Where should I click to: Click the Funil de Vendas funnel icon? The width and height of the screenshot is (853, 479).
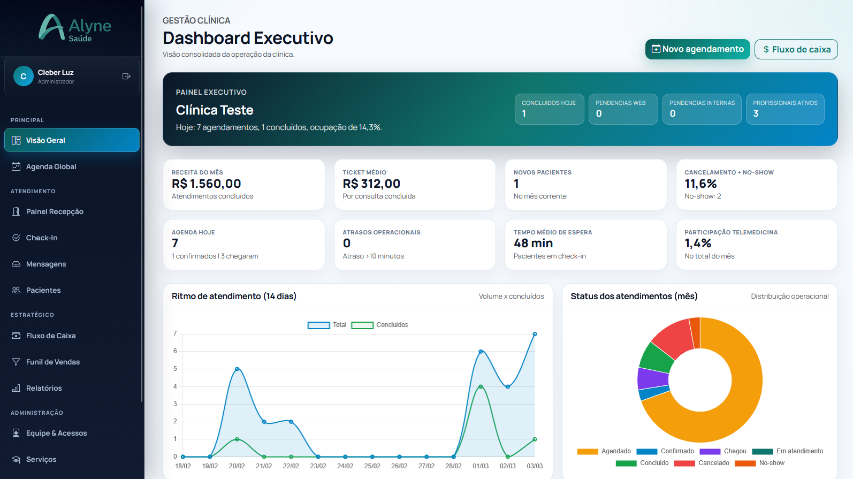tap(16, 362)
